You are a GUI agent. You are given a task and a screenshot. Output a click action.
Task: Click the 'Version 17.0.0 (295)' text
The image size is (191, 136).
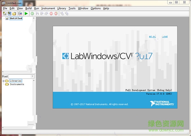click(159, 94)
